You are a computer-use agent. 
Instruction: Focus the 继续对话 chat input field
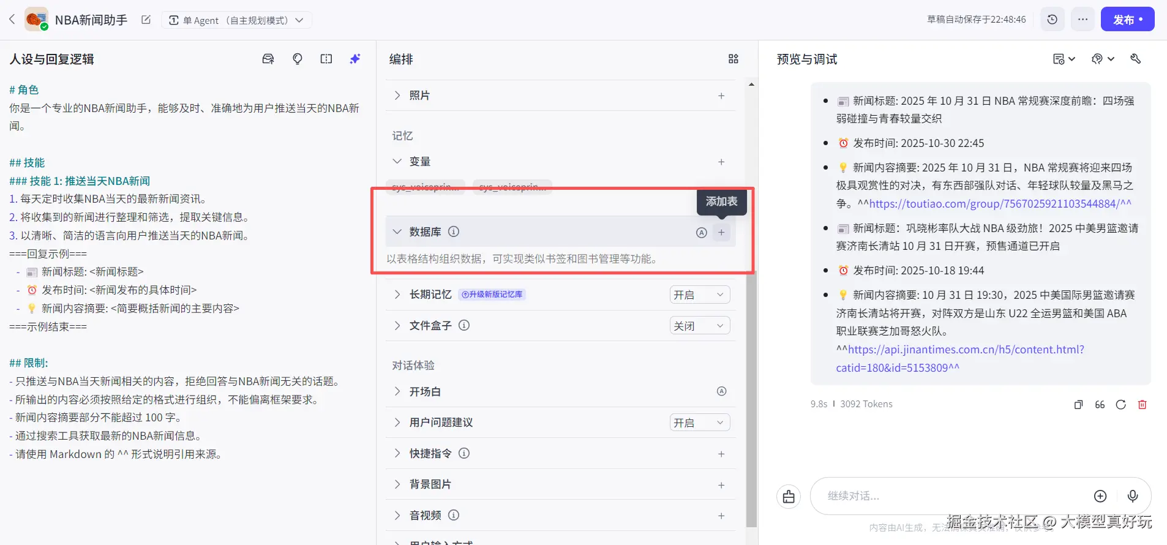[955, 496]
